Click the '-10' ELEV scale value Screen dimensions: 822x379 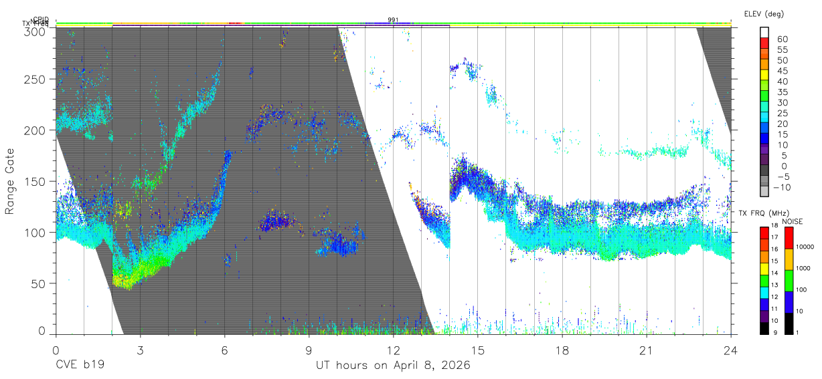tap(784, 187)
